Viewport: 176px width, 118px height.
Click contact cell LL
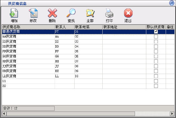coord(65,76)
